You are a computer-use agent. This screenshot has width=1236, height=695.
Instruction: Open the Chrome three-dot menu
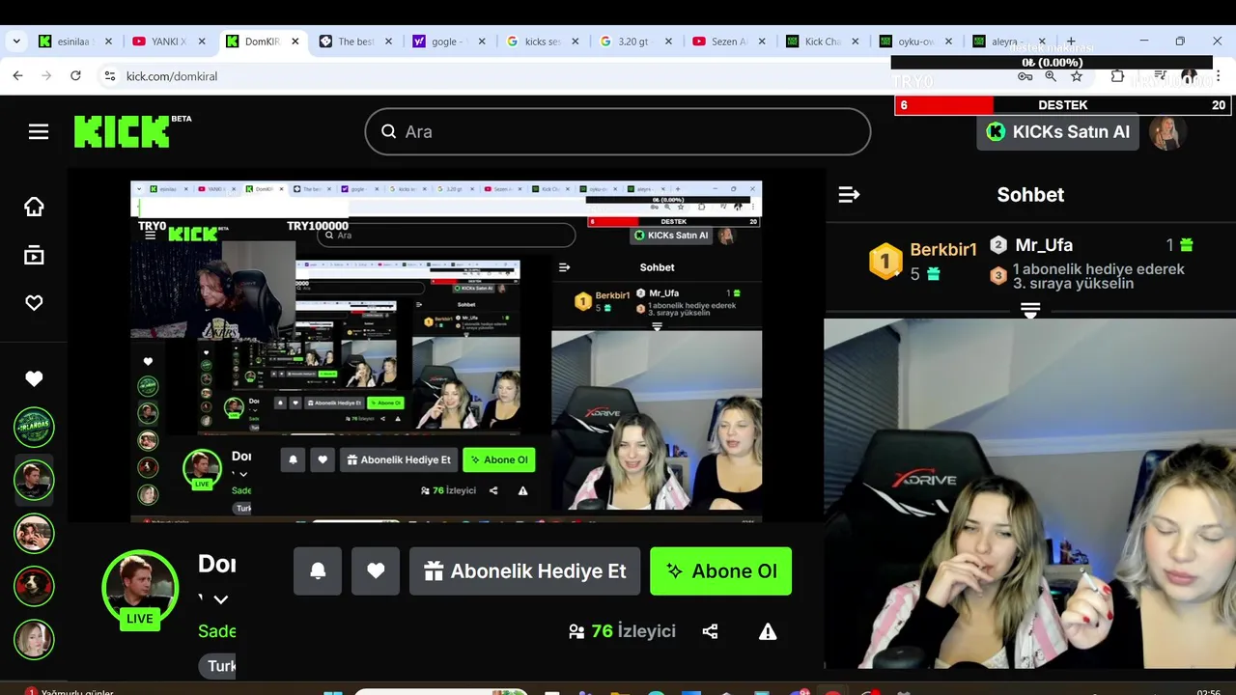tap(1218, 76)
